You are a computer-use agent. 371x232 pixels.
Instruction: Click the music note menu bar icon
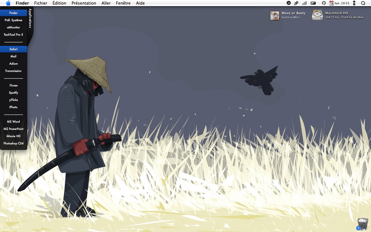tap(289, 3)
